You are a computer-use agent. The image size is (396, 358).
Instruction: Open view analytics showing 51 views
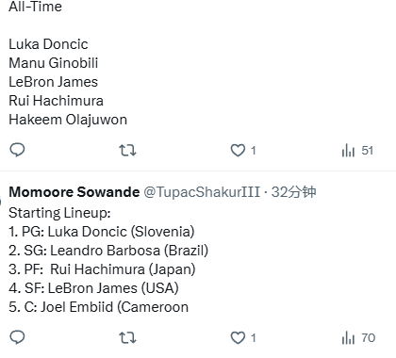[357, 151]
